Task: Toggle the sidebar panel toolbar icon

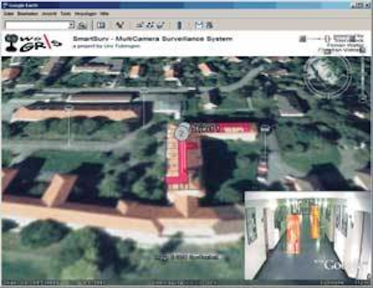Action: click(x=101, y=25)
